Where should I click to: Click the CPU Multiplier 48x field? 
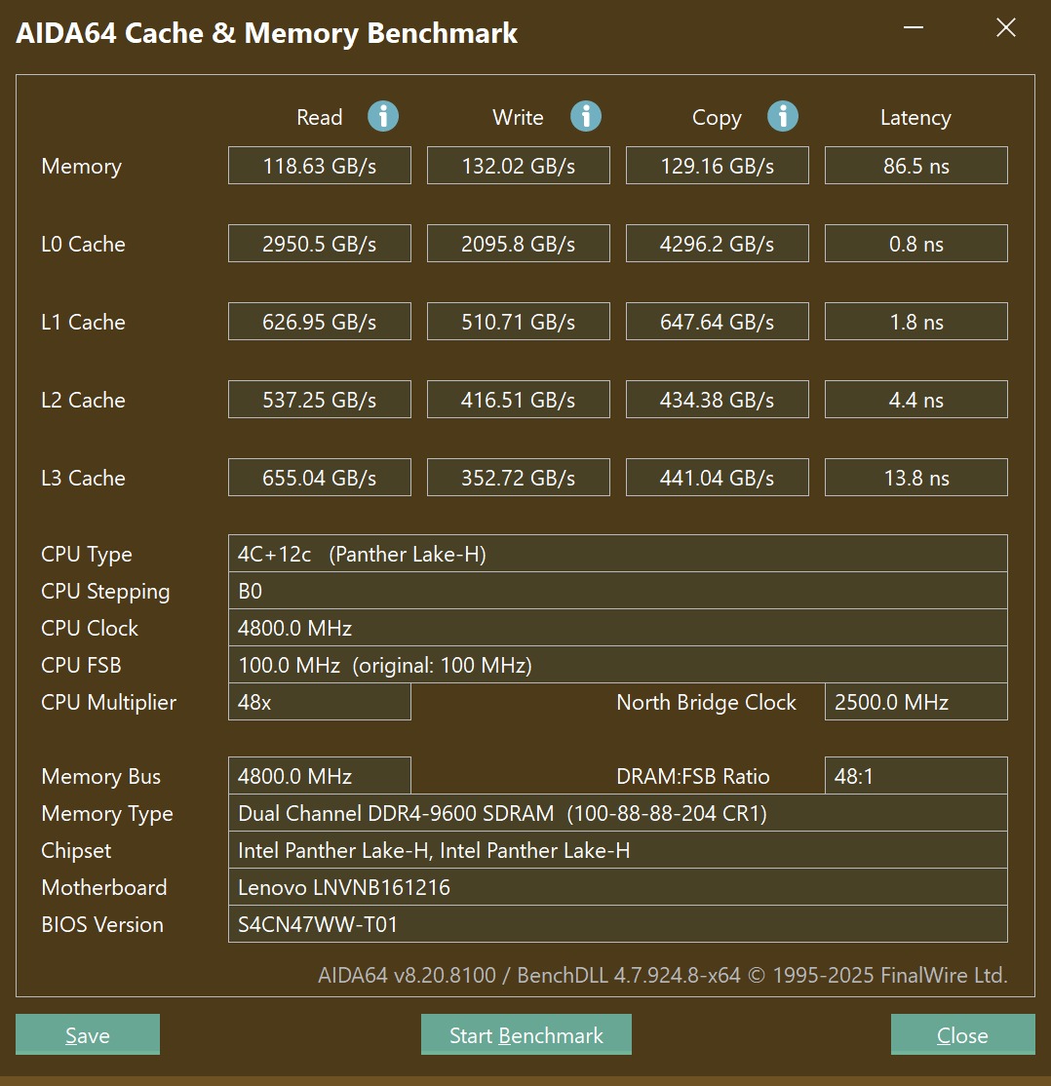(x=319, y=702)
